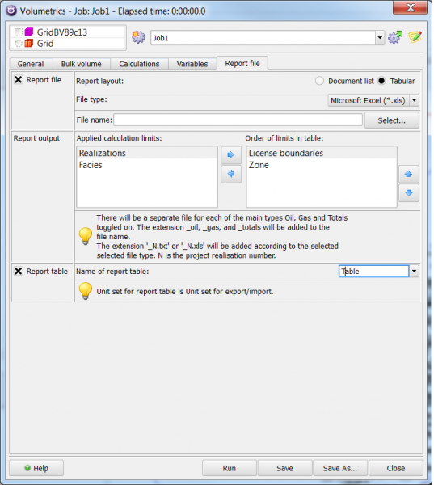Toggle the Report table checkbox
This screenshot has height=485, width=434.
pyautogui.click(x=19, y=272)
